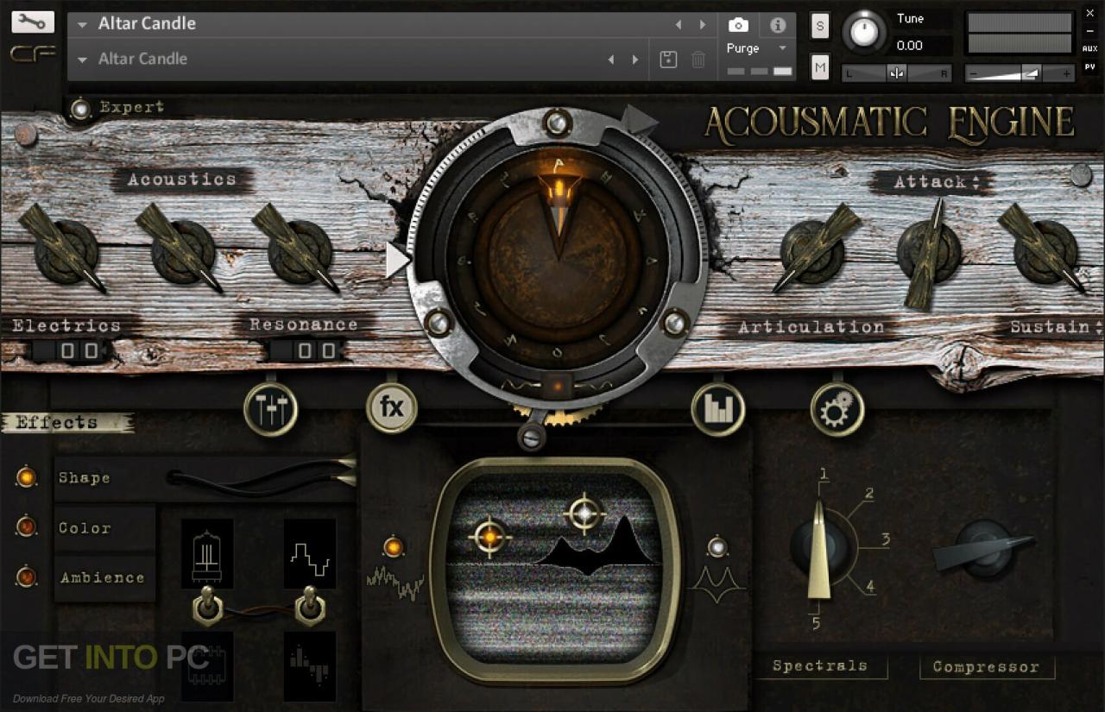Toggle the Ambience effect LED
The height and width of the screenshot is (712, 1105).
[27, 576]
